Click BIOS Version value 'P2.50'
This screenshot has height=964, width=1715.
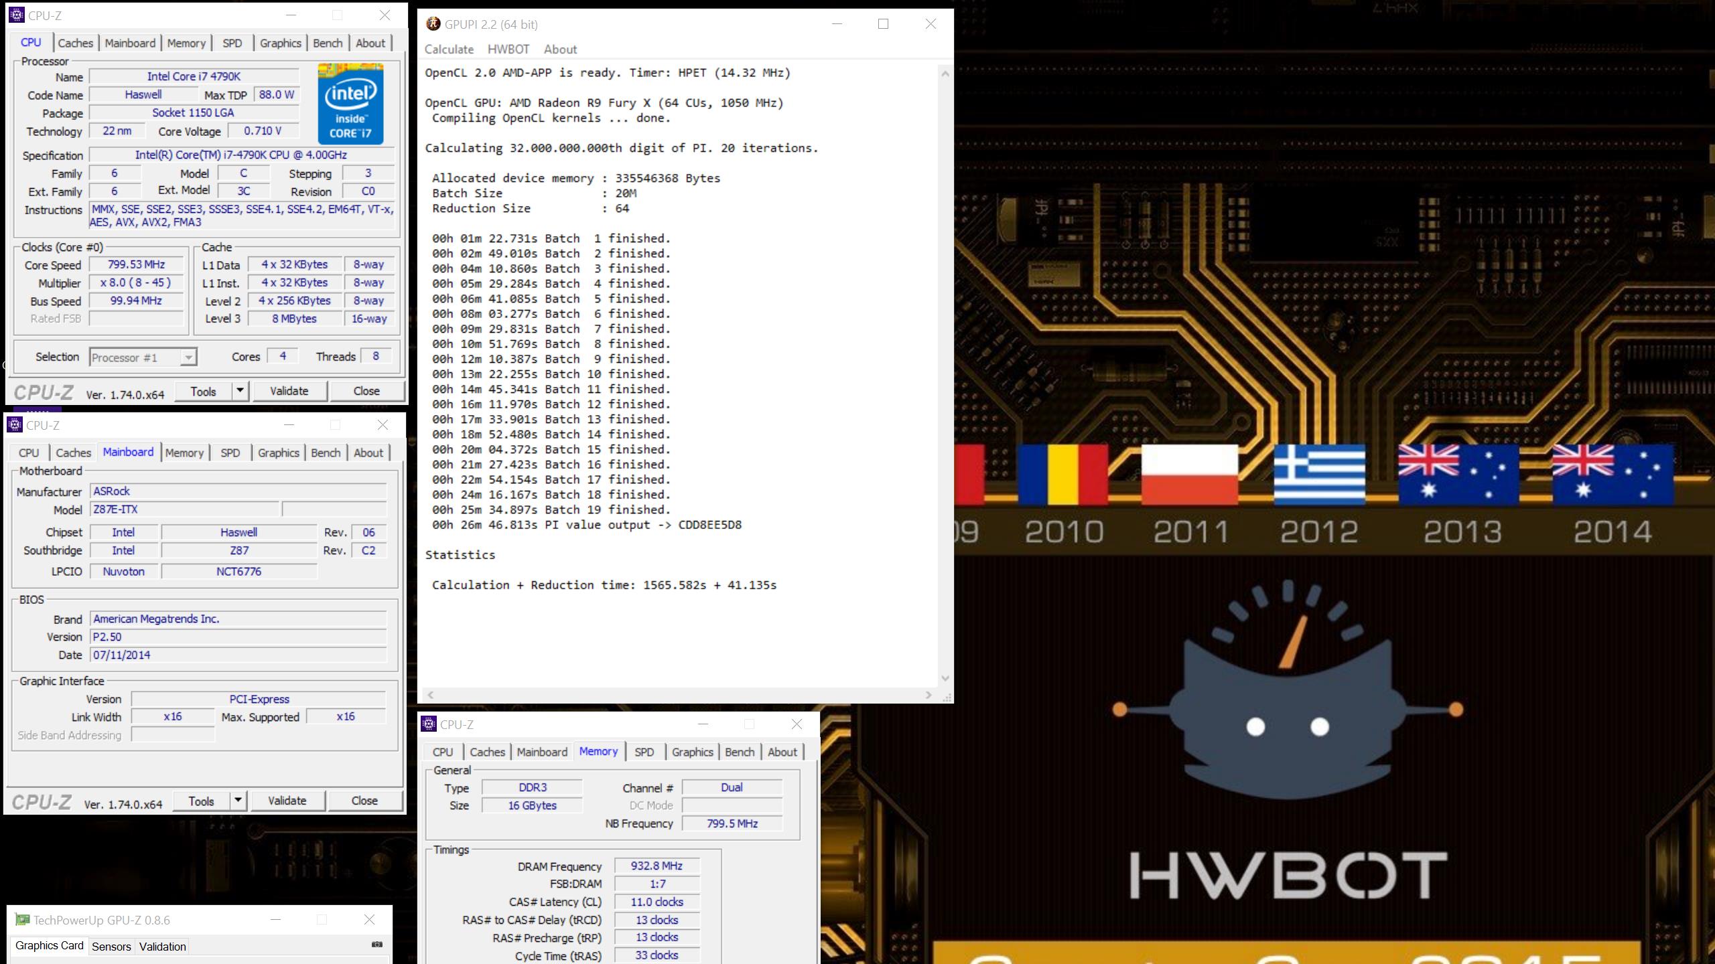238,637
